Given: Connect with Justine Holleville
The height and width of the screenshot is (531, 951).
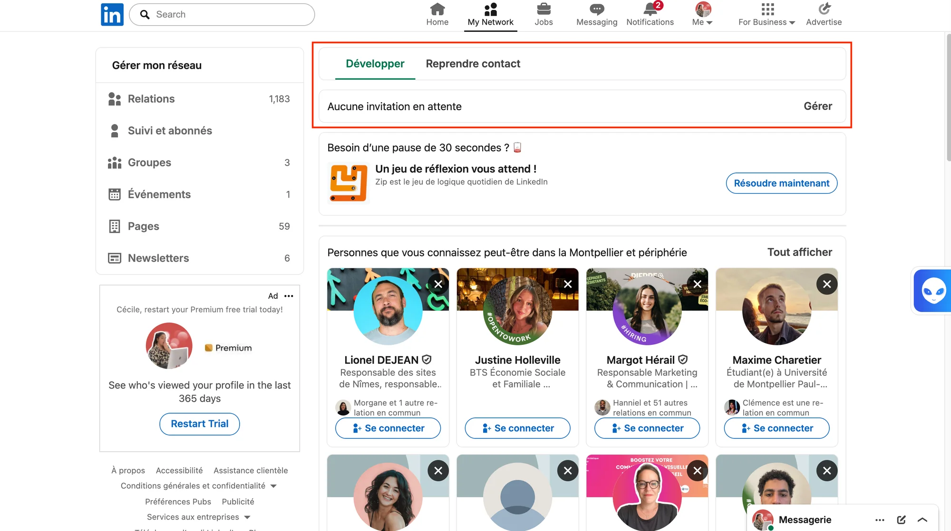Looking at the screenshot, I should (x=517, y=428).
